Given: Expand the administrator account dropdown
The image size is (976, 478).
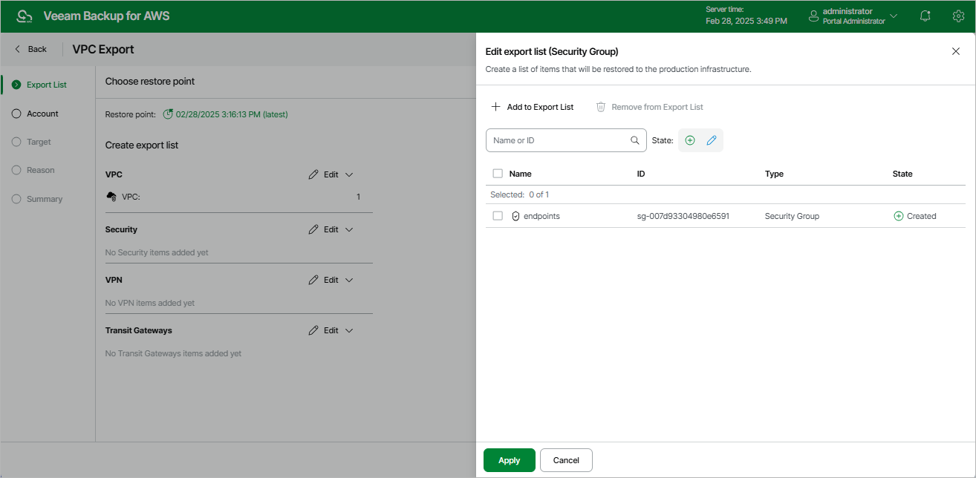Looking at the screenshot, I should (x=894, y=16).
